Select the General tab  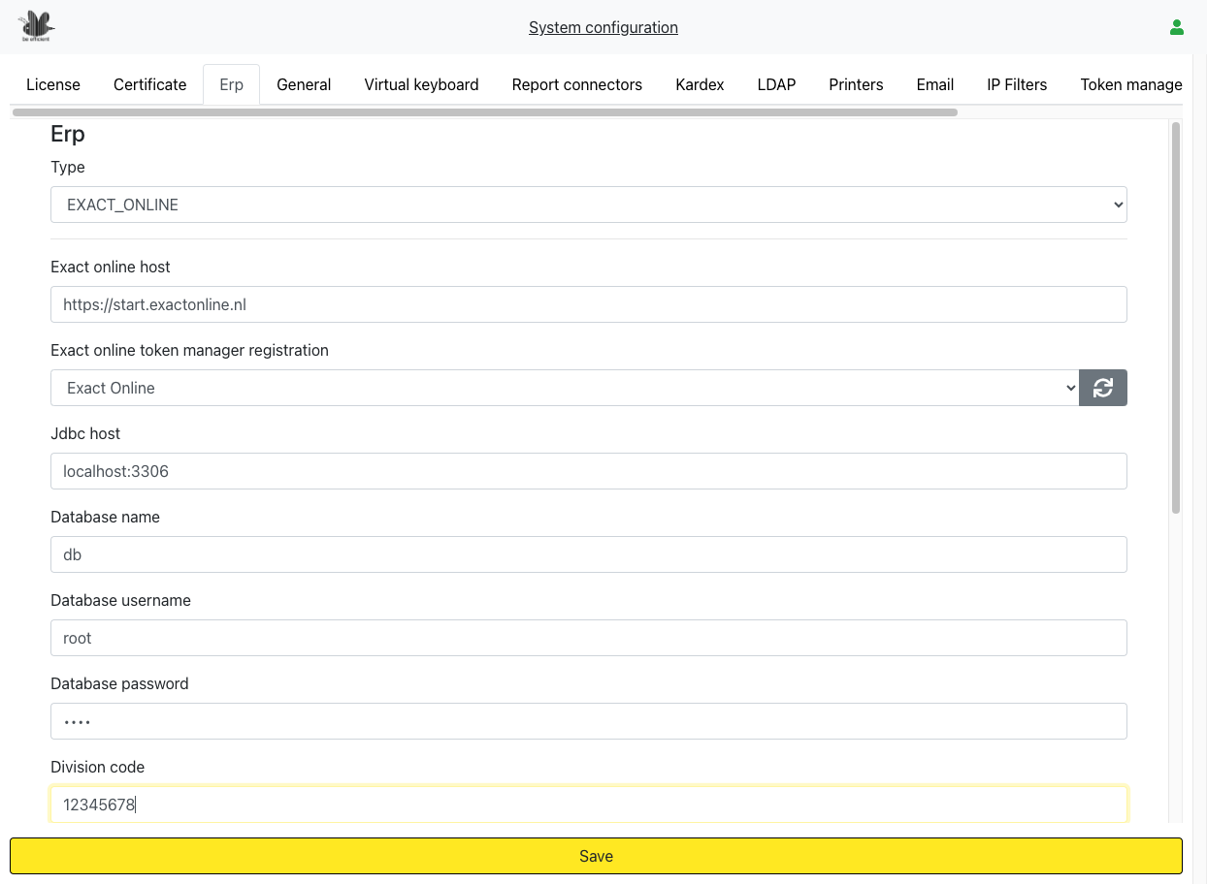(x=304, y=84)
